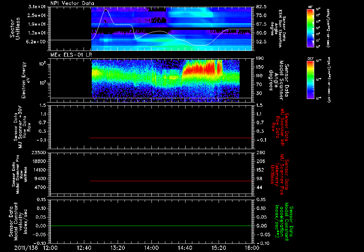Image resolution: width=364 pixels, height=252 pixels.
Task: Click the "cnts/(cm**2-sr-sec)" units label
Action: (328, 28)
